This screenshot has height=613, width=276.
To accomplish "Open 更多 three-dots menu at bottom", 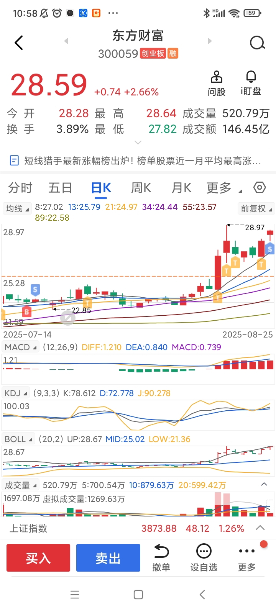I will pyautogui.click(x=247, y=558).
